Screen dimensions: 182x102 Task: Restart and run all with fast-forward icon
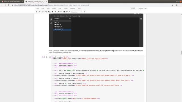70,12
